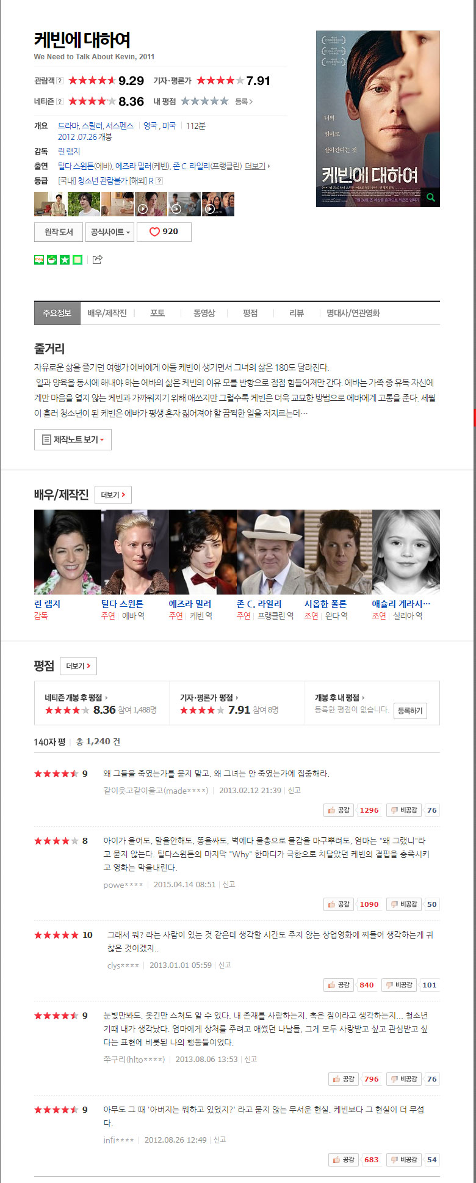
Task: Click the magnifier icon on the poster
Action: tap(431, 197)
